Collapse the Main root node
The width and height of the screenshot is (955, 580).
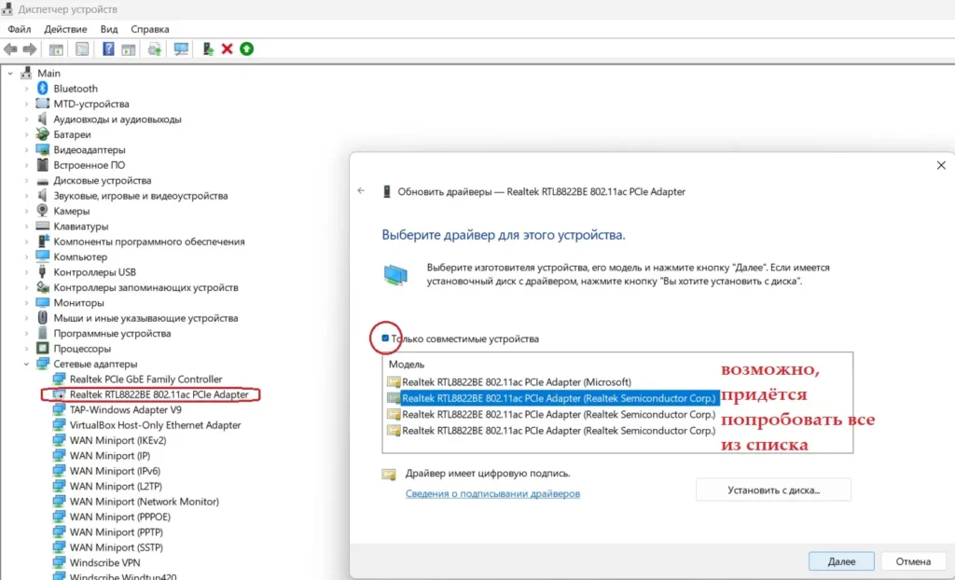[10, 73]
